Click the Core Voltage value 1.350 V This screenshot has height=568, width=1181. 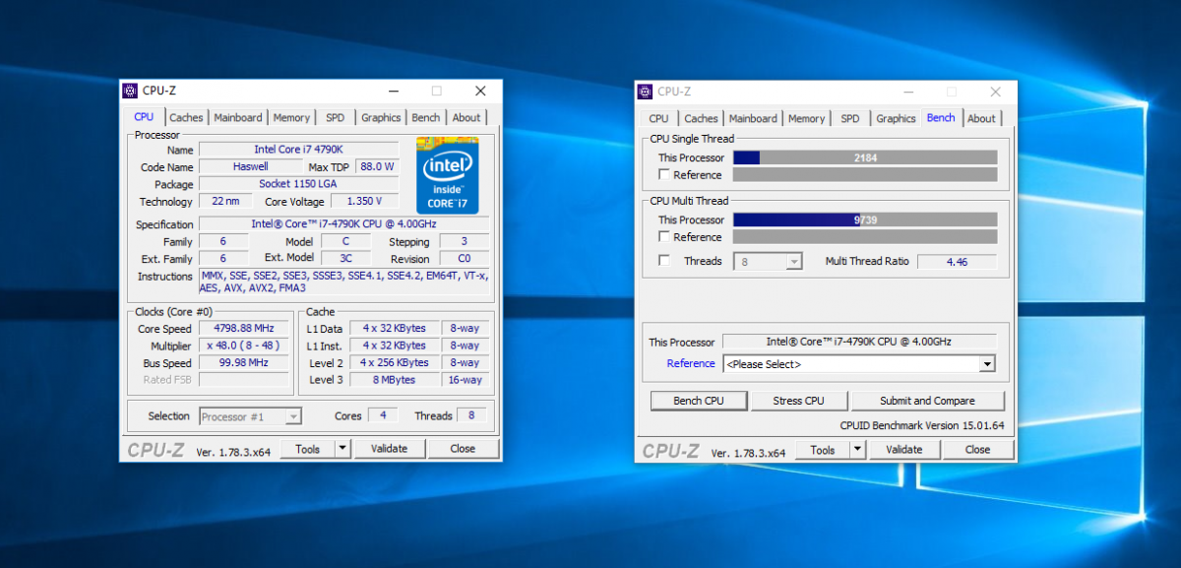click(365, 201)
